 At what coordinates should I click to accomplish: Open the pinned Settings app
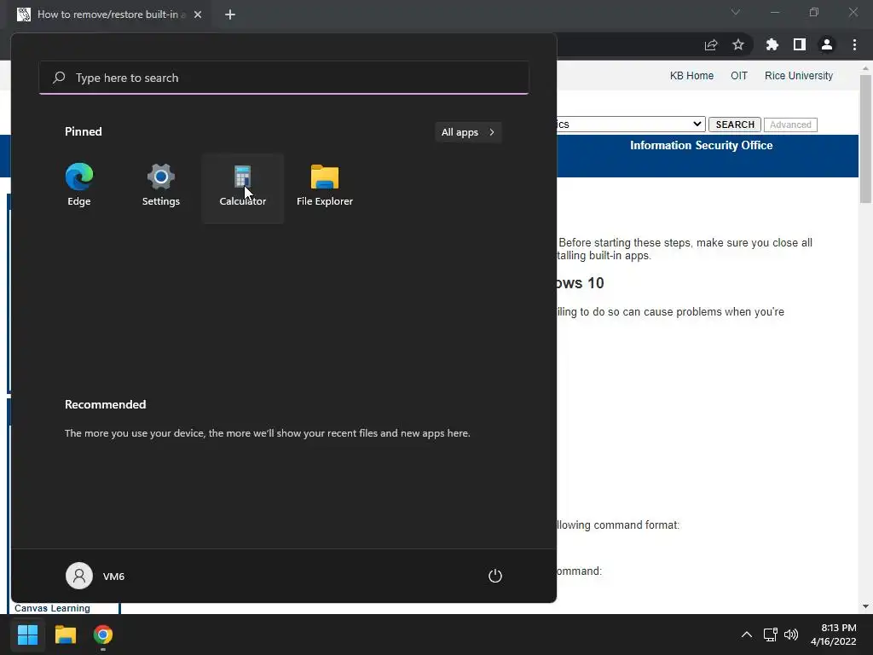[x=160, y=187]
